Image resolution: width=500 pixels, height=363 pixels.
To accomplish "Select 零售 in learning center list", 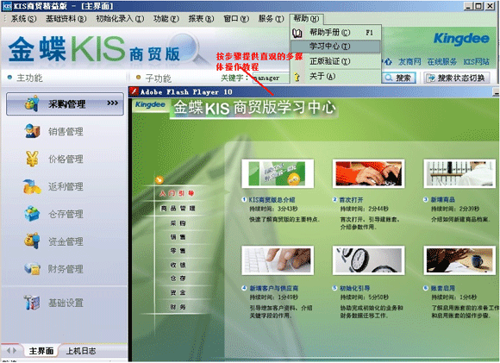I will tap(178, 251).
